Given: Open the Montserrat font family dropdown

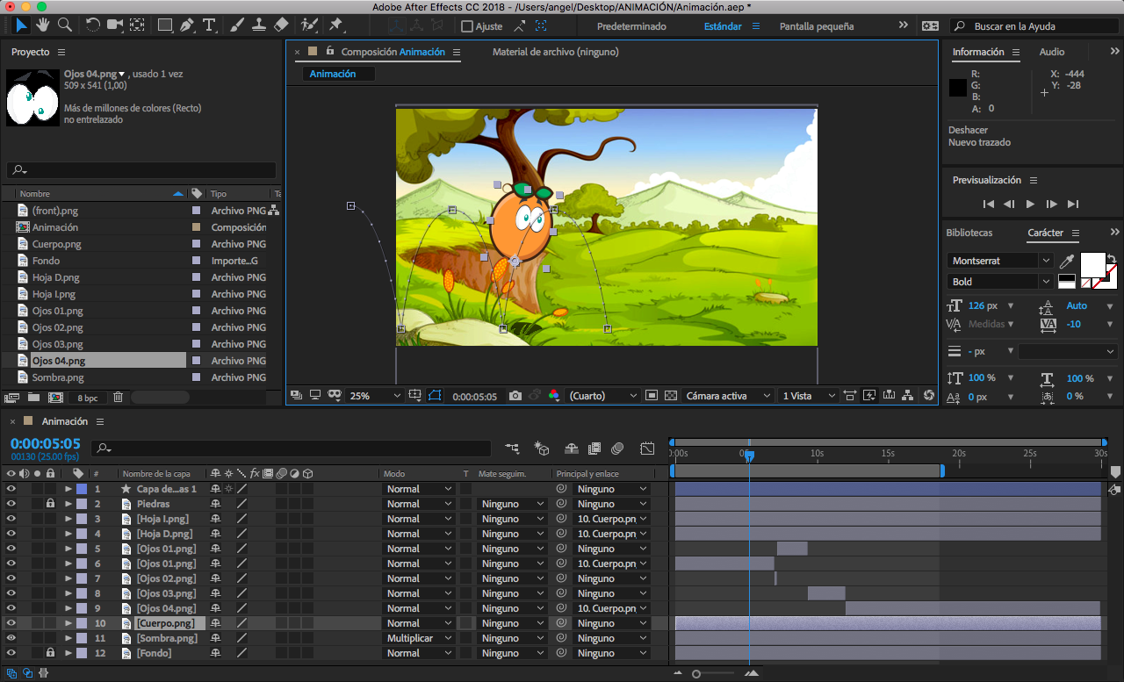Looking at the screenshot, I should point(1000,261).
